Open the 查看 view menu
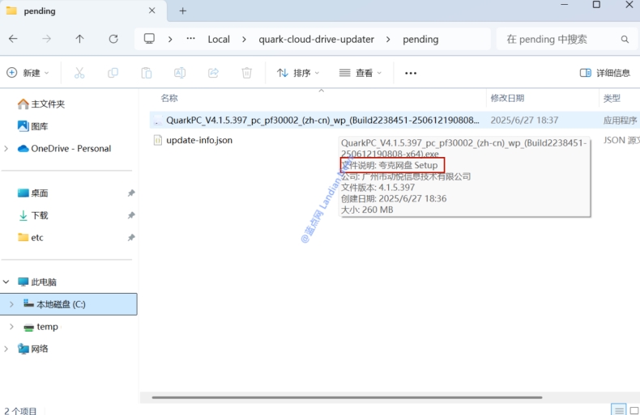The width and height of the screenshot is (640, 415). 360,73
